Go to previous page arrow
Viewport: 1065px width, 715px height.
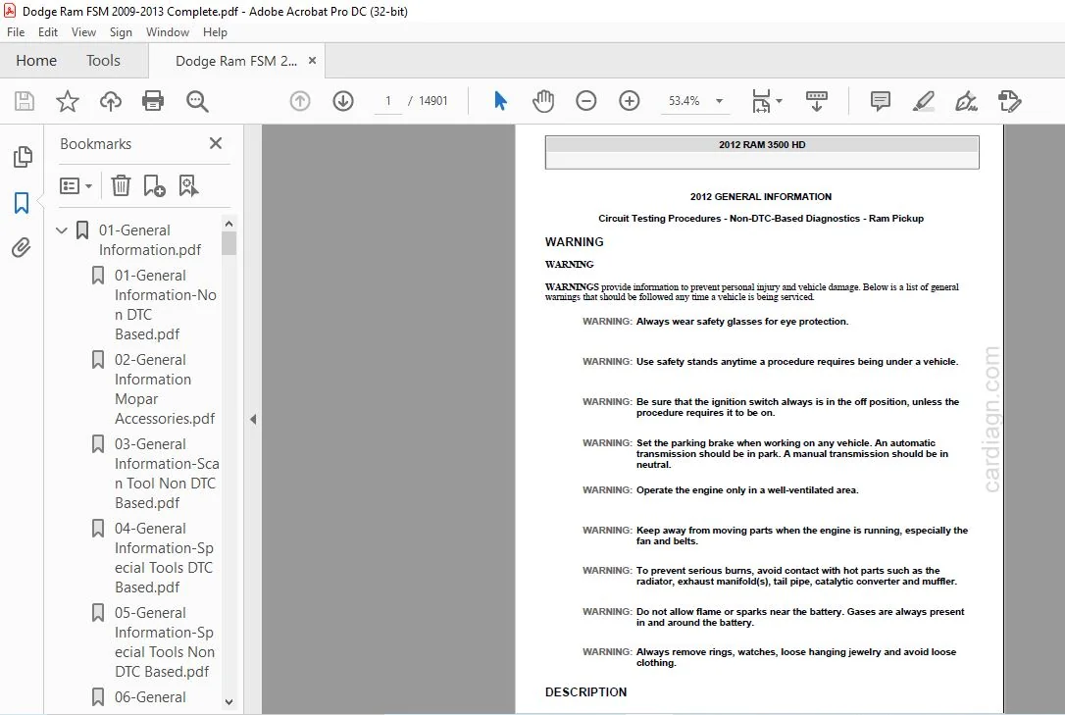tap(299, 101)
